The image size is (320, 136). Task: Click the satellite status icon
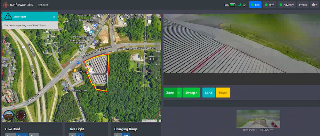tap(244, 5)
